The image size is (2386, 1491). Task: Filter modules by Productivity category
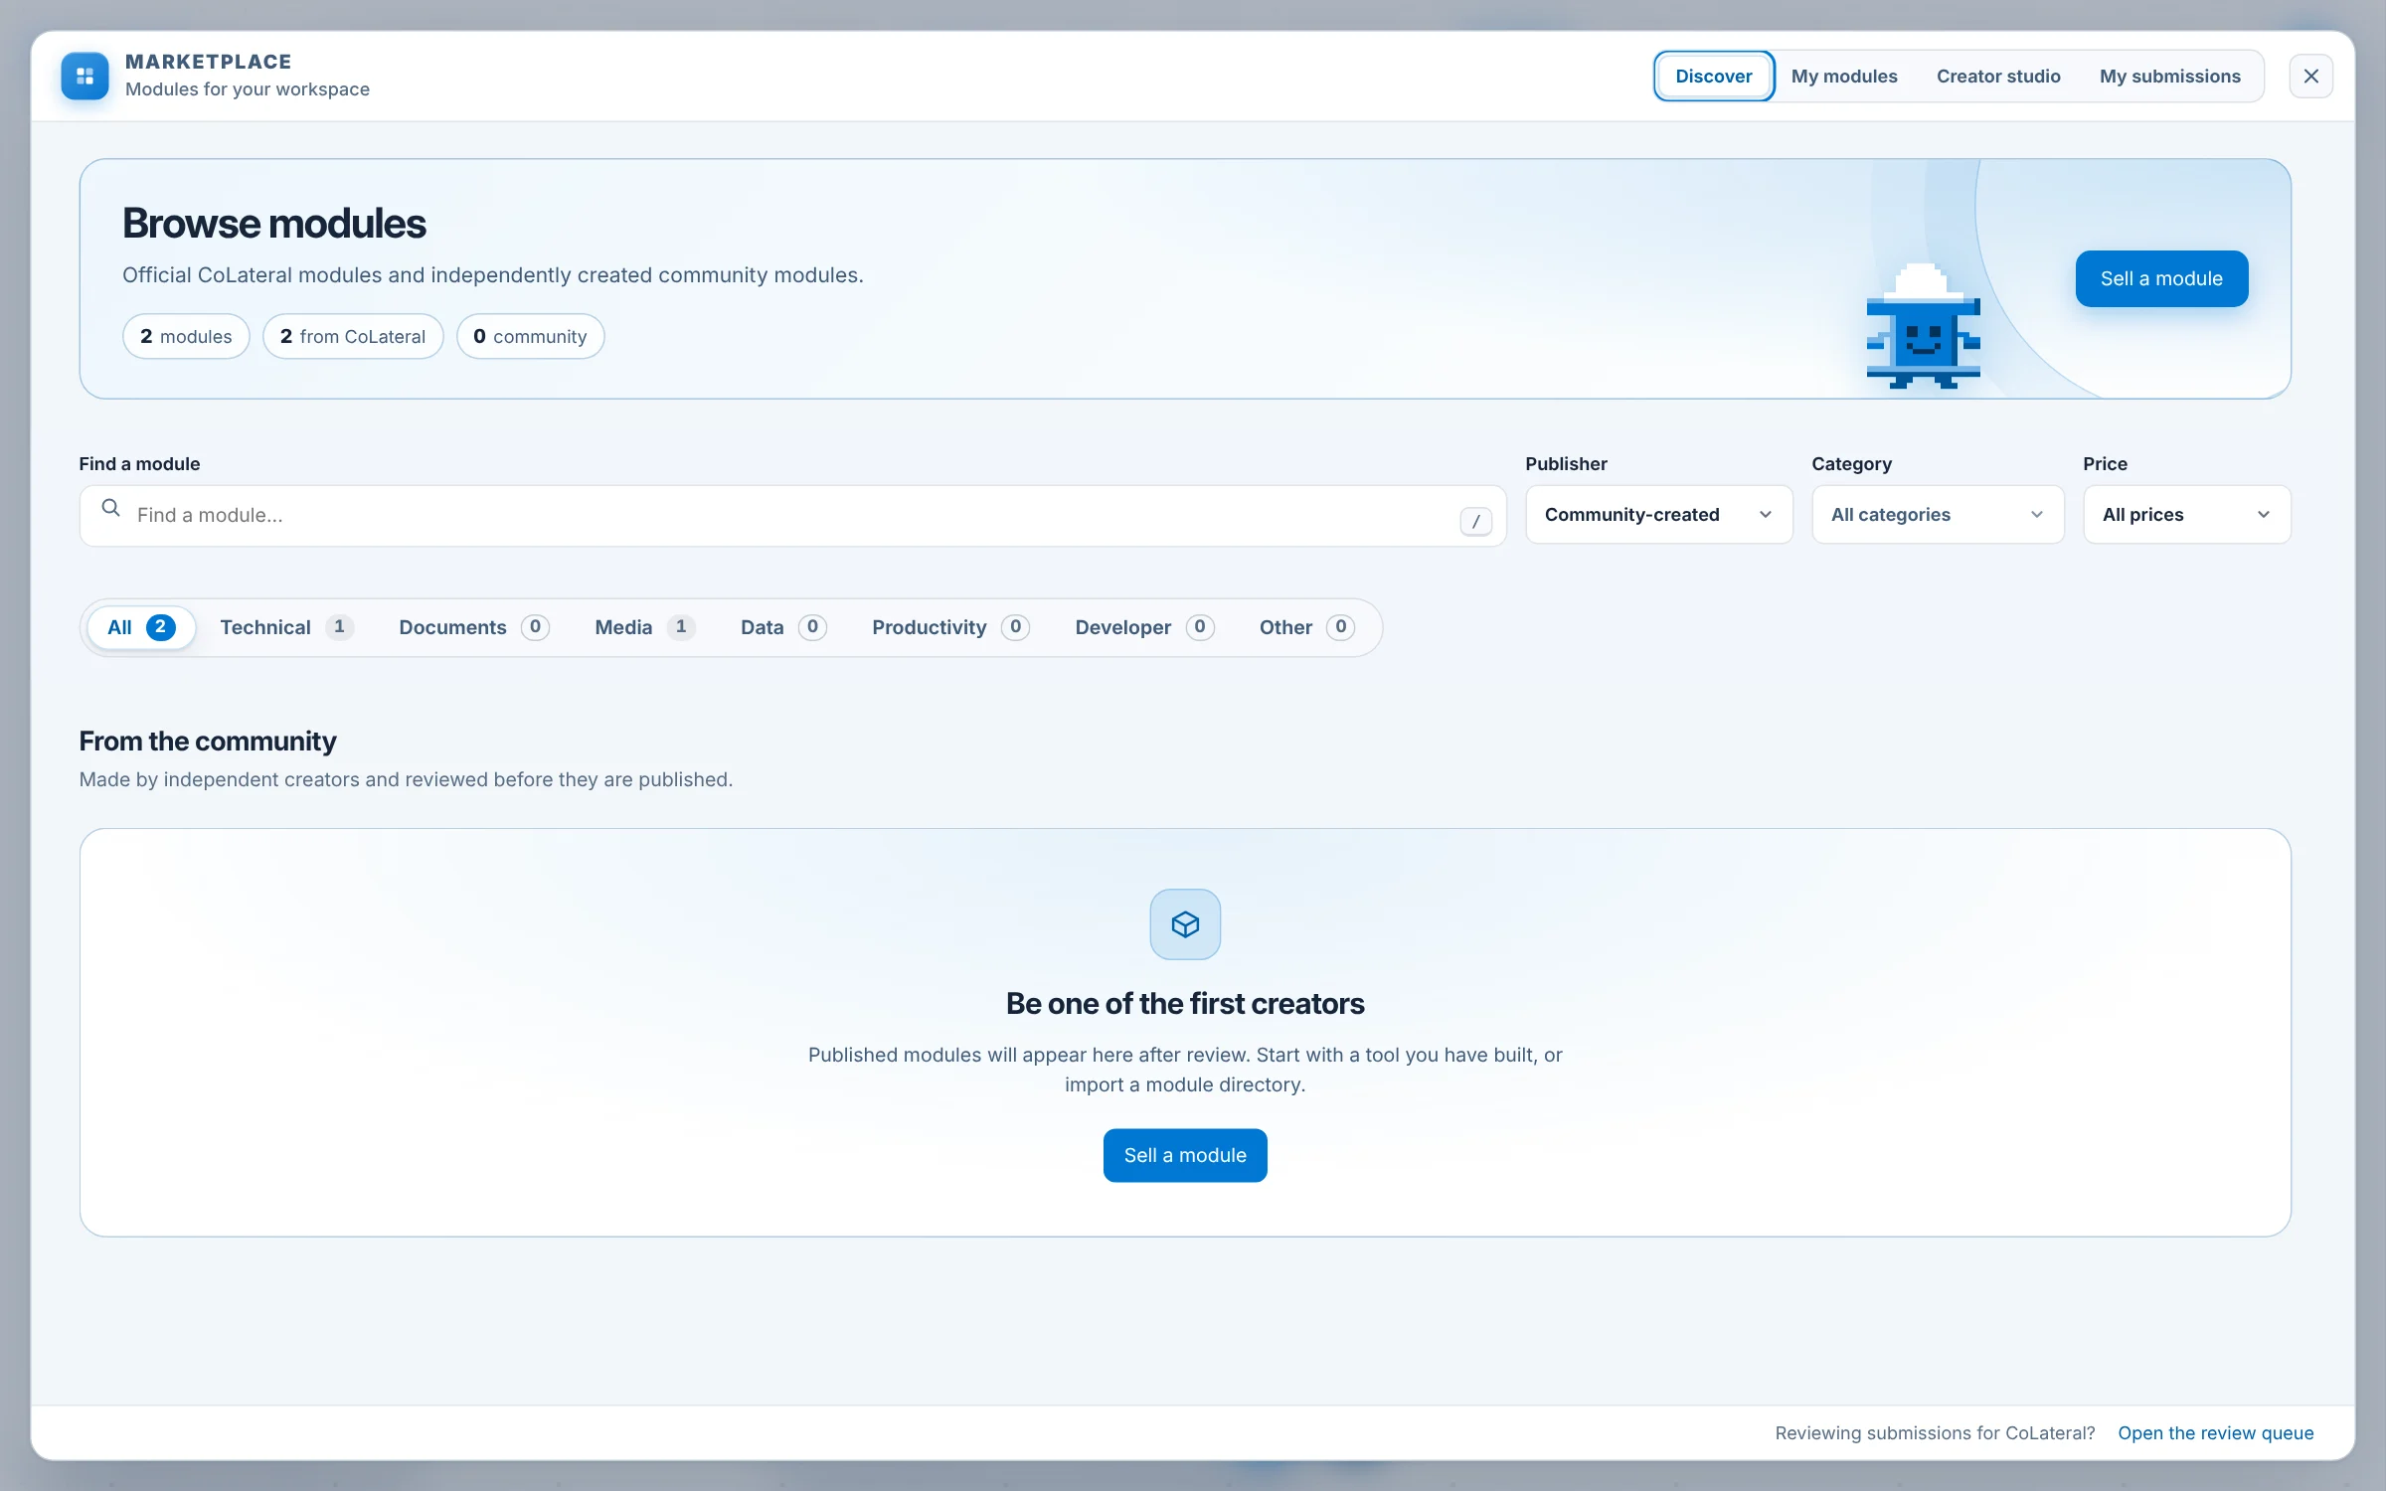click(950, 627)
